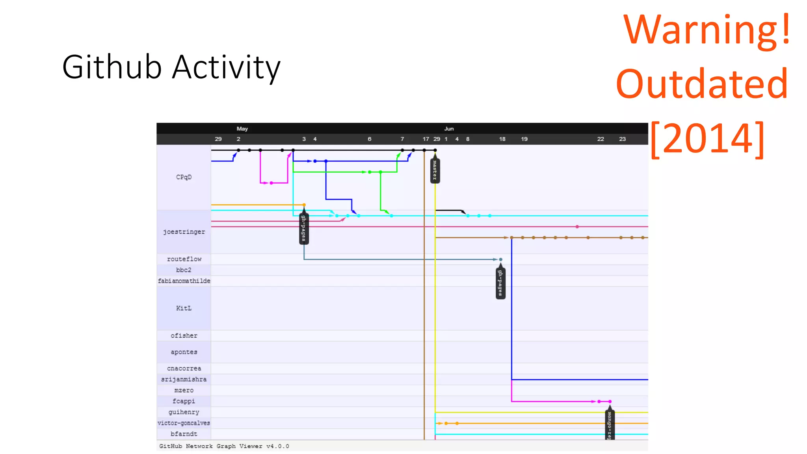Click the May month header

click(242, 128)
